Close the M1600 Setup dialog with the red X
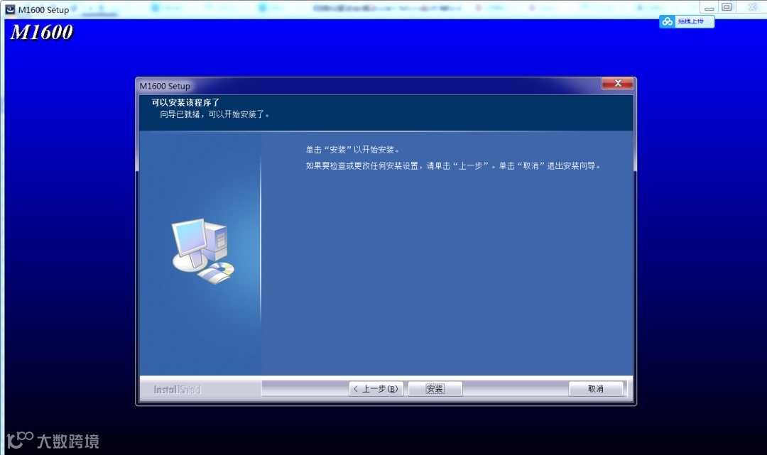The width and height of the screenshot is (767, 455). 617,84
